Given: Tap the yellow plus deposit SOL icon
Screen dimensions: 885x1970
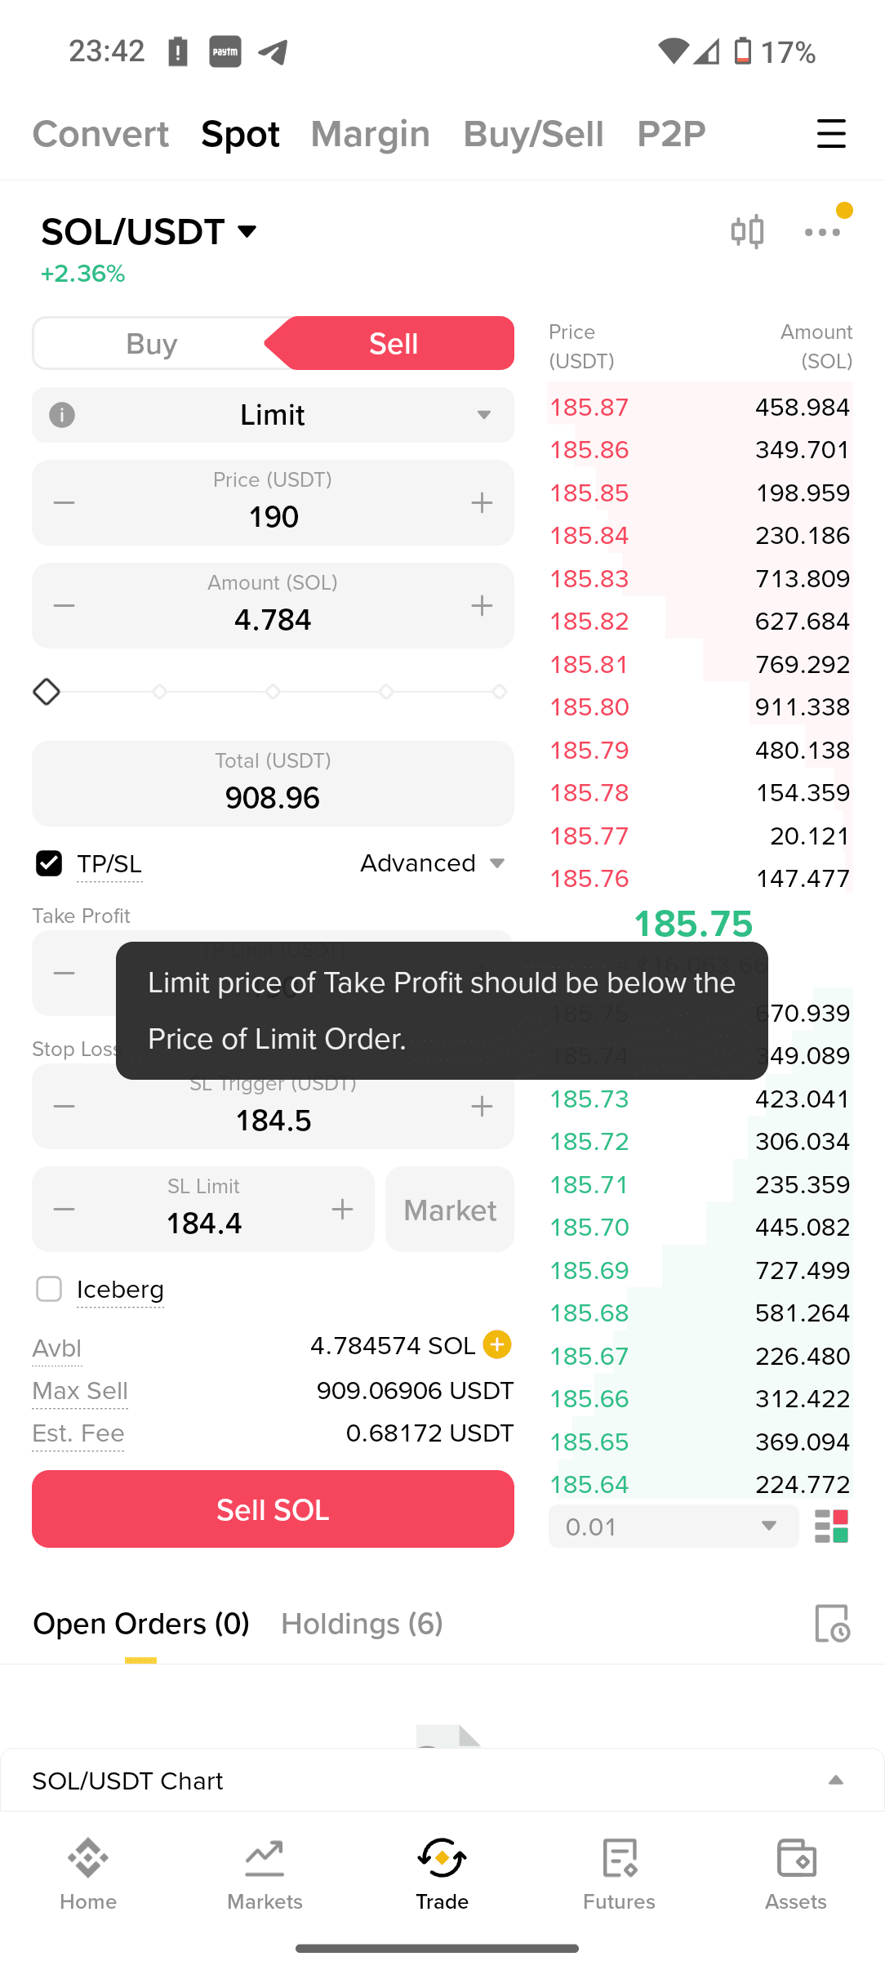Looking at the screenshot, I should (497, 1344).
